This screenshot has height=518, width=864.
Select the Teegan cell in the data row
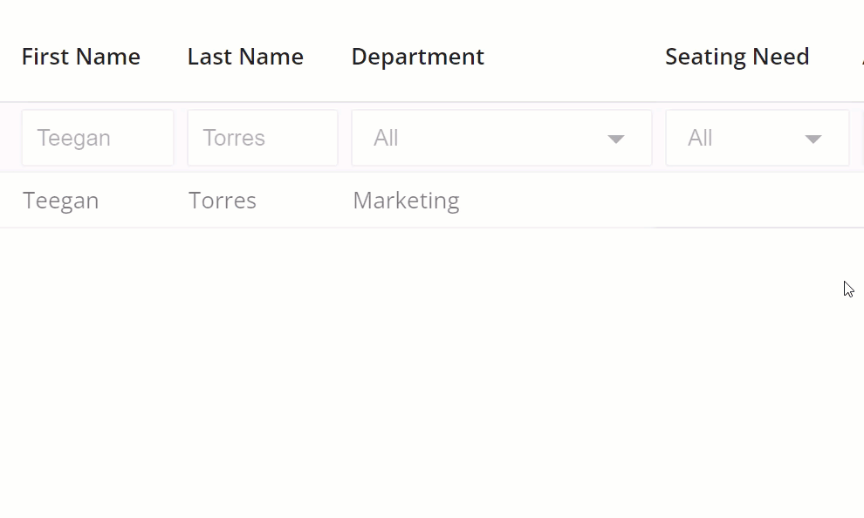pos(60,200)
